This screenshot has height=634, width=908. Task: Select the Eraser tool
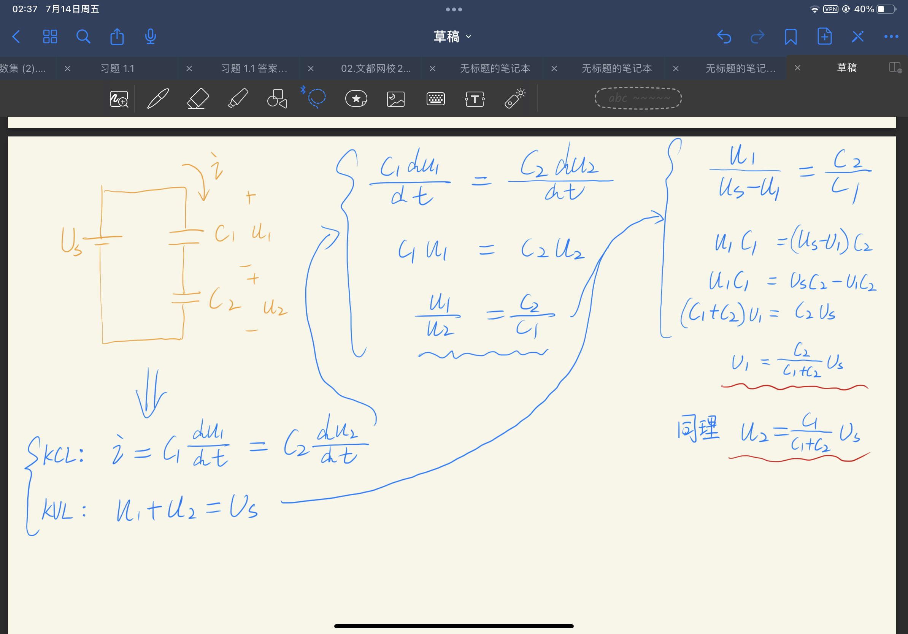tap(198, 98)
